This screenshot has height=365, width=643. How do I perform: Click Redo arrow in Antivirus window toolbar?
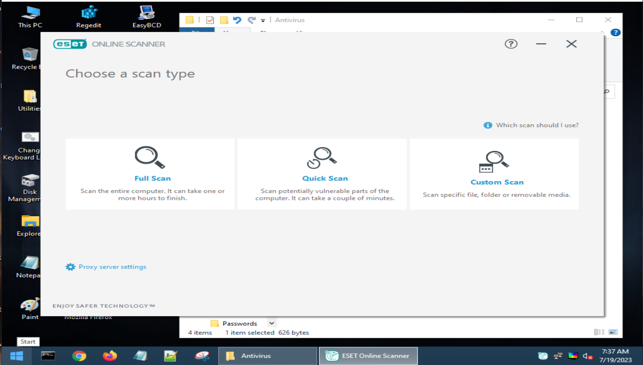pos(252,20)
